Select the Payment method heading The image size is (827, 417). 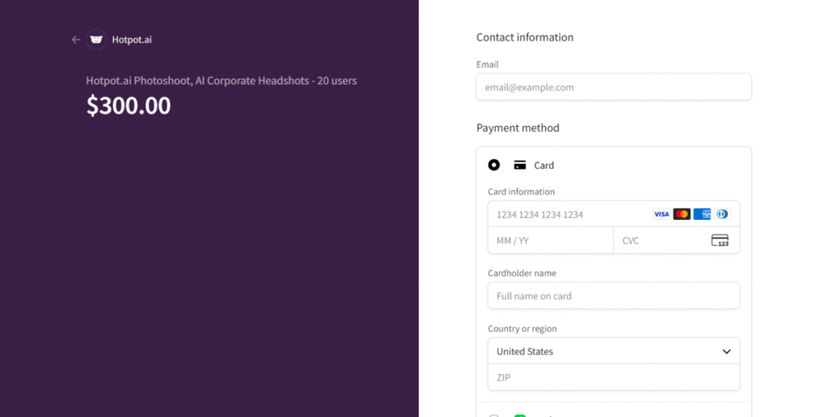(518, 128)
